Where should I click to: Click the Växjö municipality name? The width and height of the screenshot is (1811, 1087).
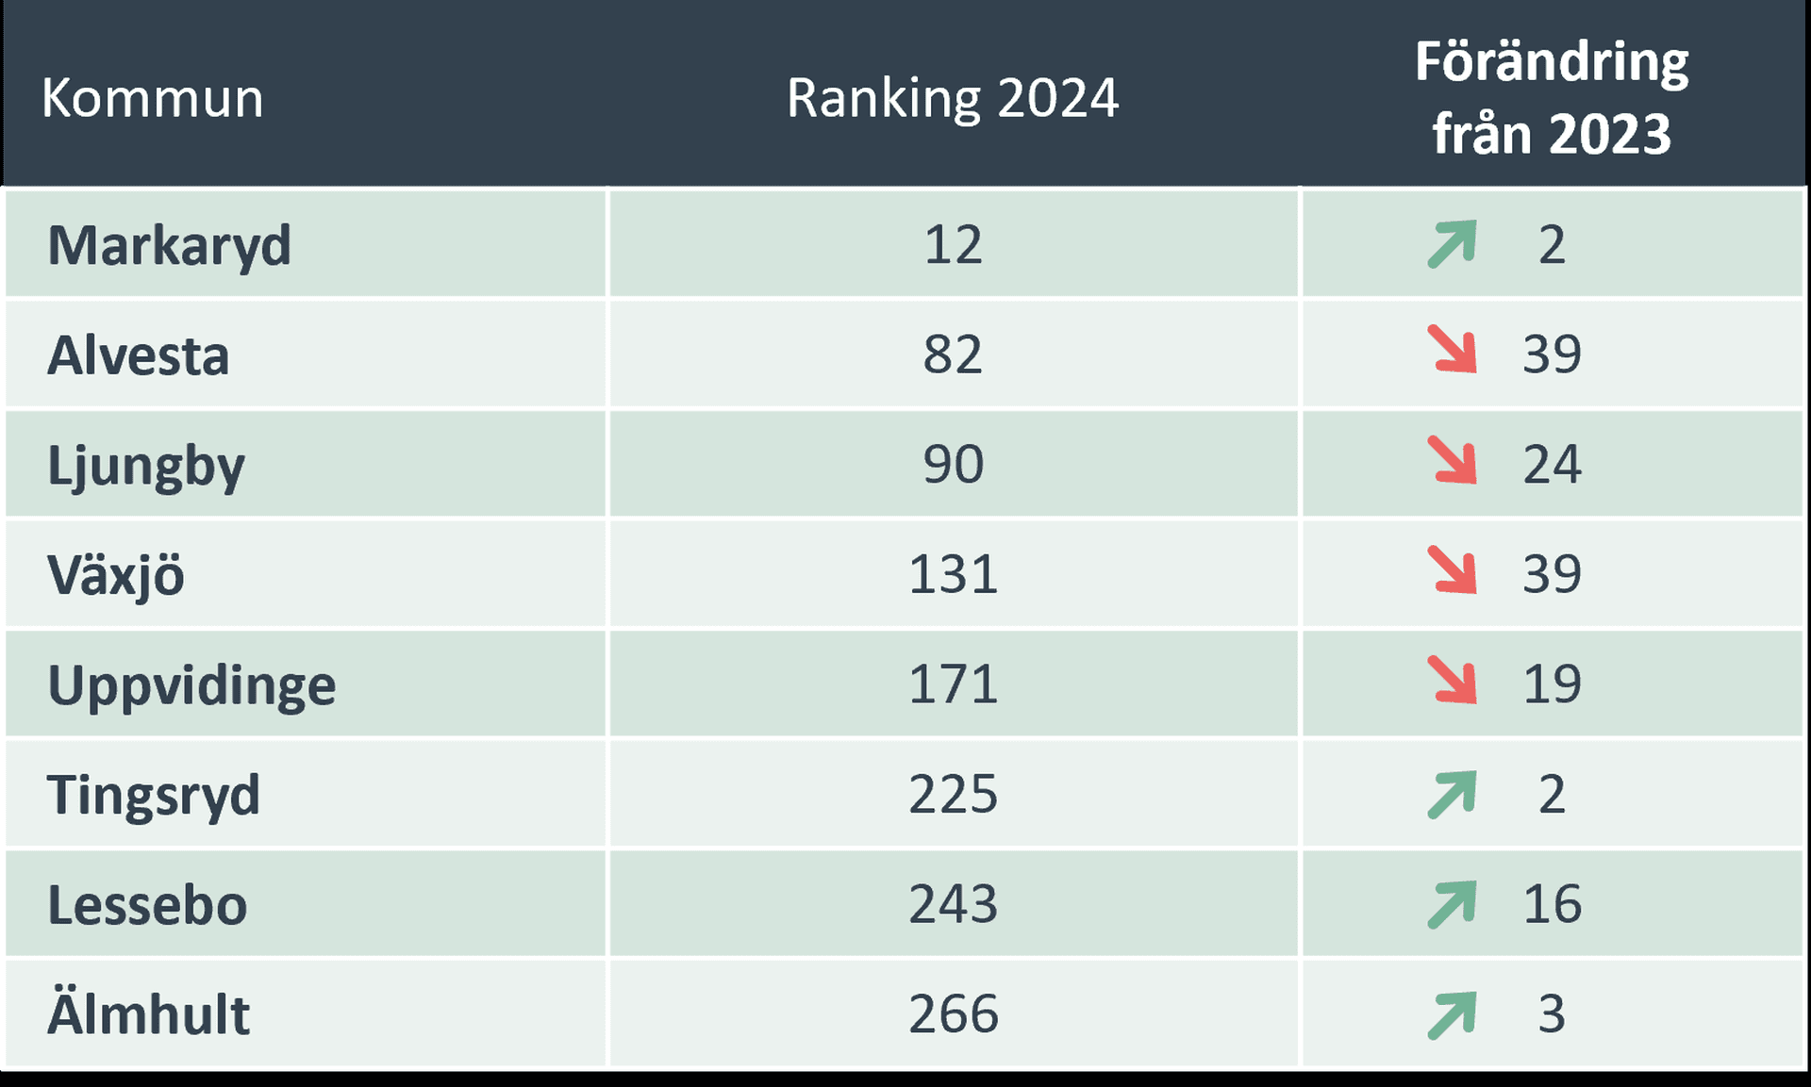pyautogui.click(x=116, y=575)
